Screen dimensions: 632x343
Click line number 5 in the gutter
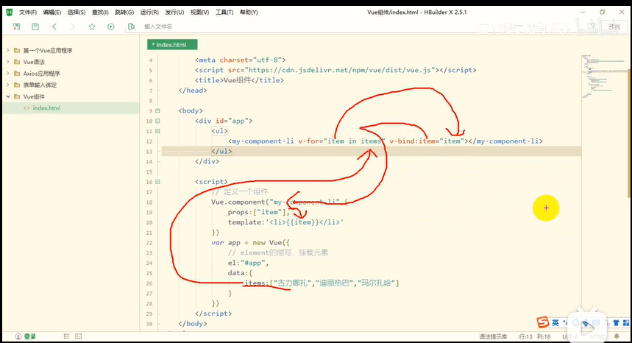point(151,71)
